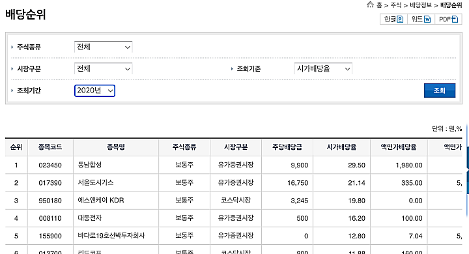Select stock name 동남합성

pyautogui.click(x=90, y=165)
